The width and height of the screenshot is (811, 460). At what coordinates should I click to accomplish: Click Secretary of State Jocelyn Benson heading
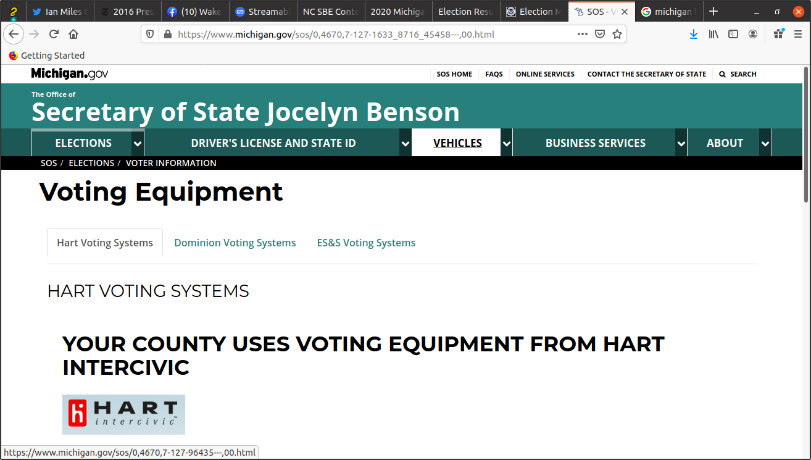(x=246, y=112)
